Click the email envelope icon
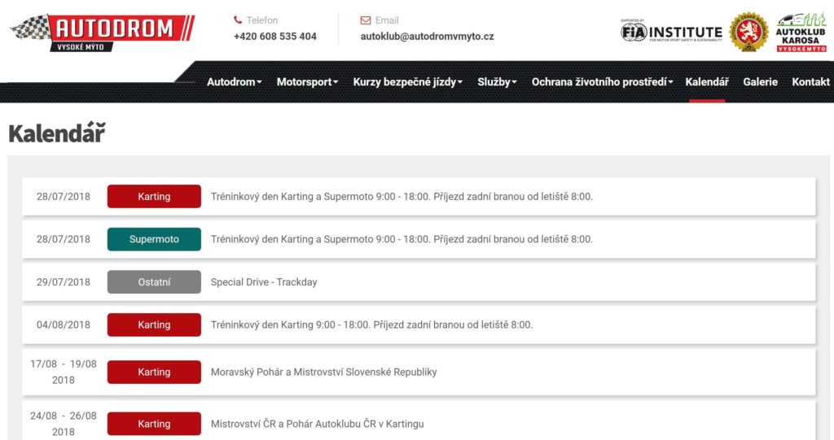Screen dimensions: 834x440 click(x=366, y=20)
